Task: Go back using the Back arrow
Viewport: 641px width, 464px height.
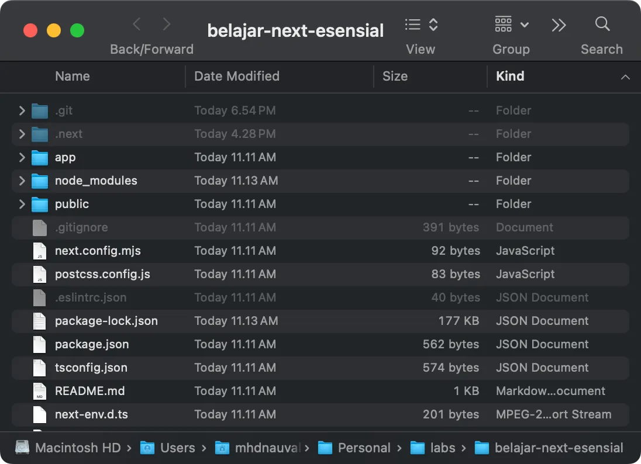Action: click(137, 24)
